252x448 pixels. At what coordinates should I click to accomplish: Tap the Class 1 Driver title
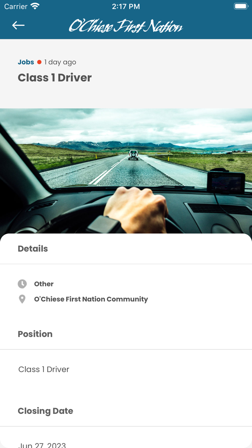click(55, 78)
